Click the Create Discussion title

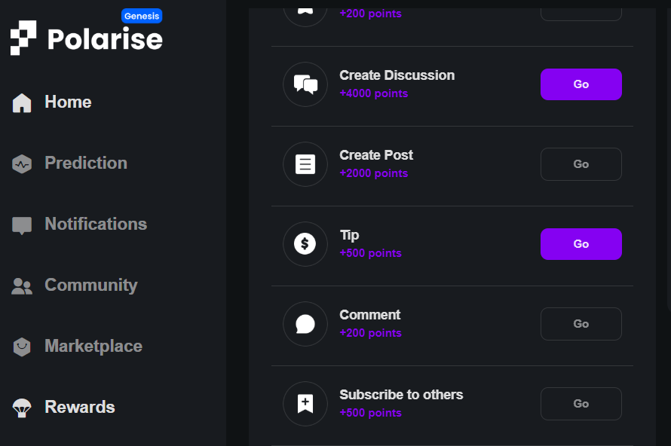(397, 75)
